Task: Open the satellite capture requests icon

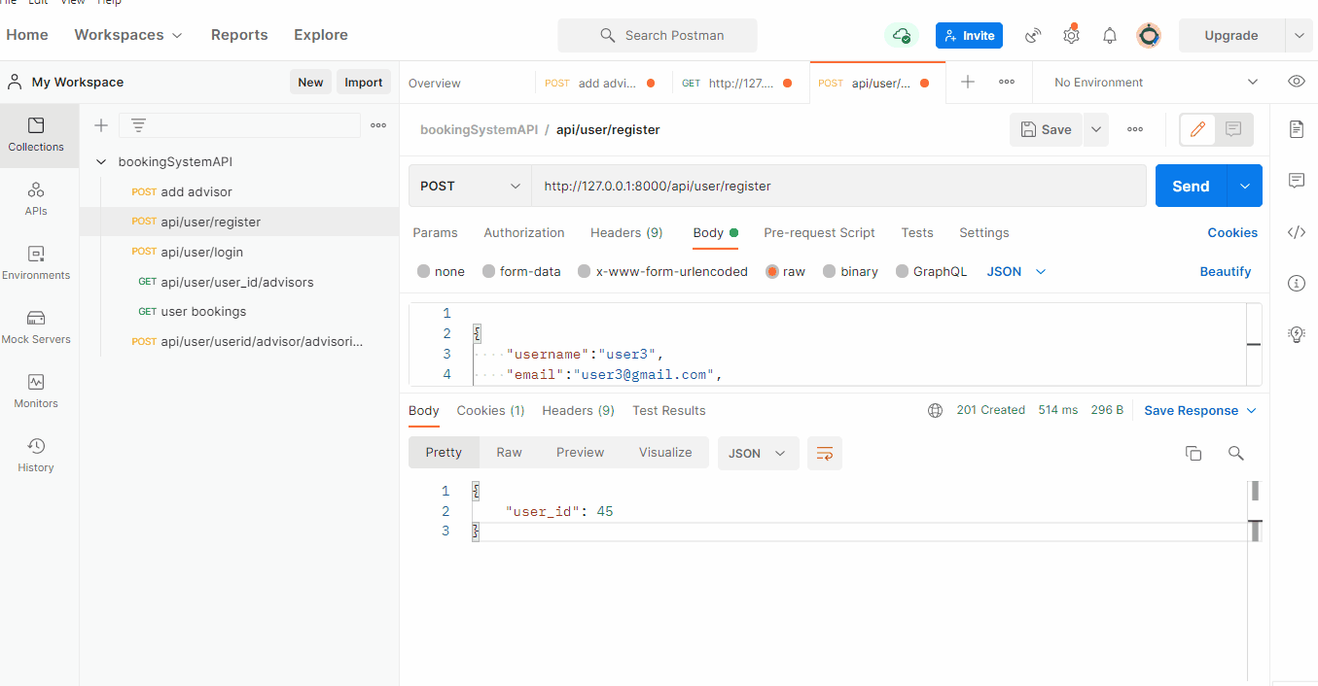Action: (1033, 36)
